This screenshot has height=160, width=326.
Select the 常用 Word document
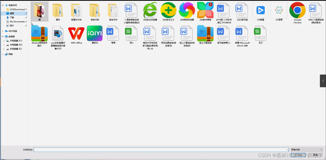[x=113, y=35]
